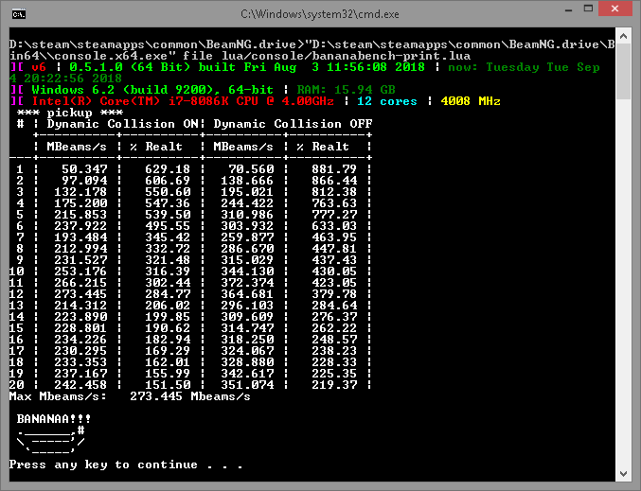Image resolution: width=641 pixels, height=491 pixels.
Task: Click the 'Max Mbeams/s:' summary line
Action: coord(130,396)
